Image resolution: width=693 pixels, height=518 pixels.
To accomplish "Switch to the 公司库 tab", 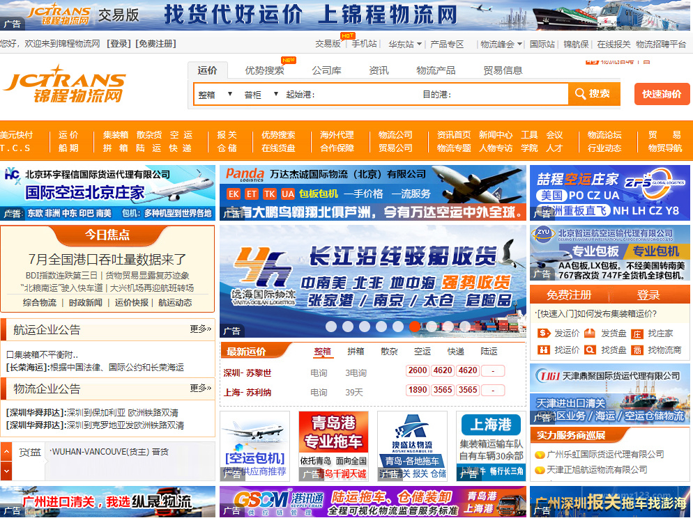I will pos(326,70).
